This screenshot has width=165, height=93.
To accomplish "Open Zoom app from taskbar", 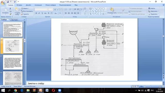I will tap(60, 90).
